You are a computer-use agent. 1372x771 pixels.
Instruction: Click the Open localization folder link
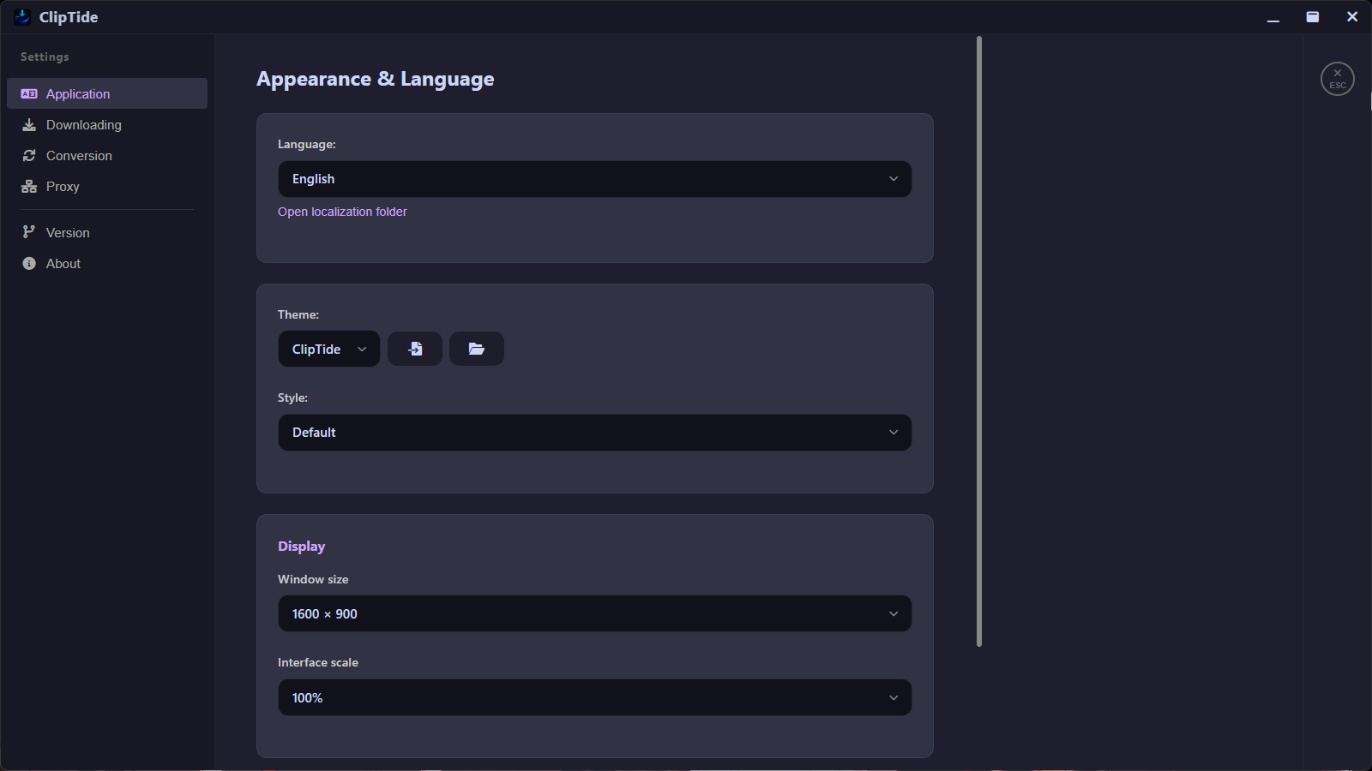pyautogui.click(x=342, y=212)
